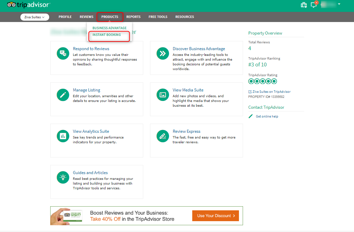Click the Contact TripAdvisor heading

coord(266,107)
